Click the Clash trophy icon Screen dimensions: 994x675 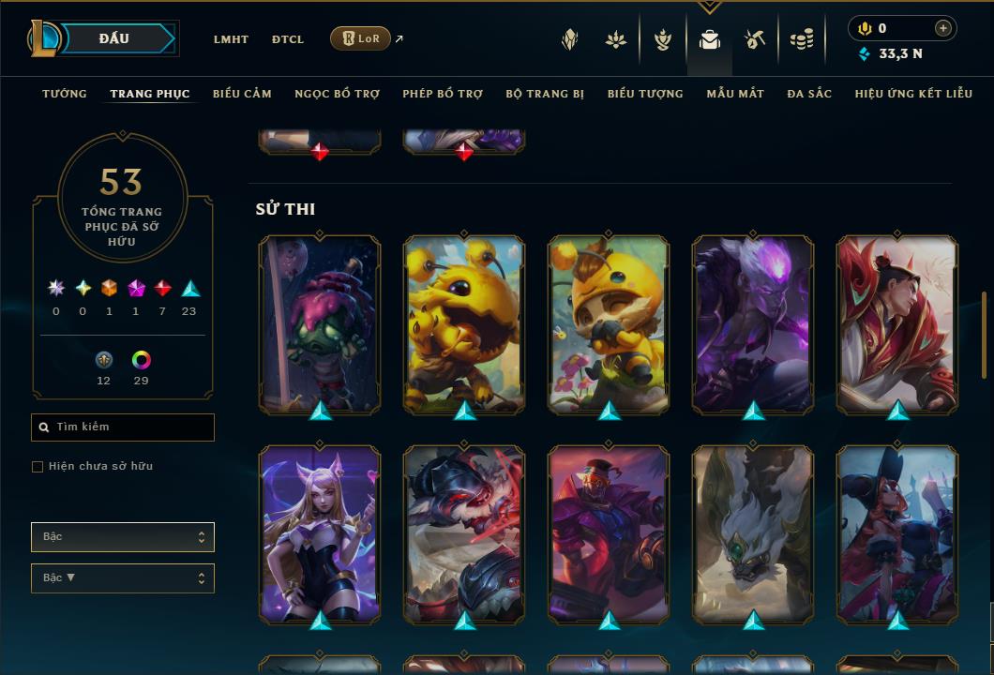point(662,40)
